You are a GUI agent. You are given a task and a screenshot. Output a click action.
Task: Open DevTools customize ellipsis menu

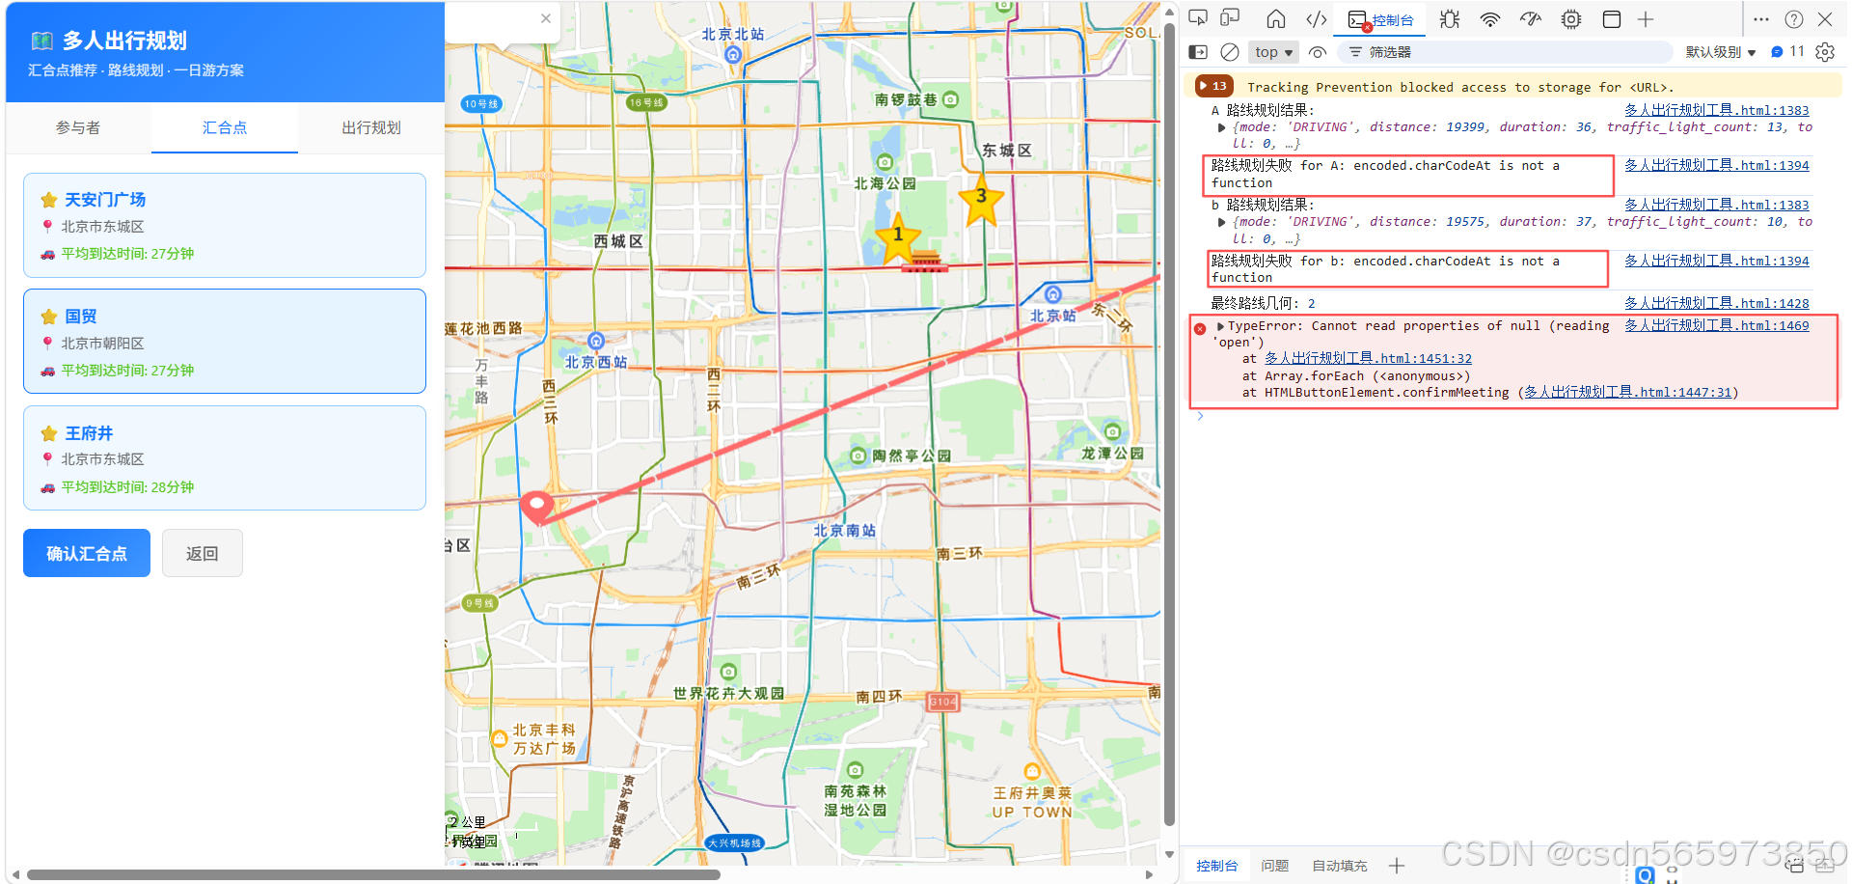(x=1761, y=19)
